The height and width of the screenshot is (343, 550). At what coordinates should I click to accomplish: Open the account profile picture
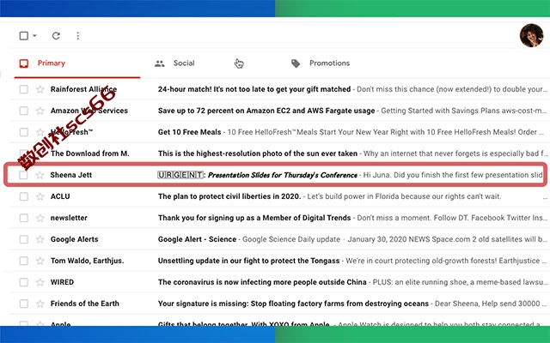click(x=531, y=35)
